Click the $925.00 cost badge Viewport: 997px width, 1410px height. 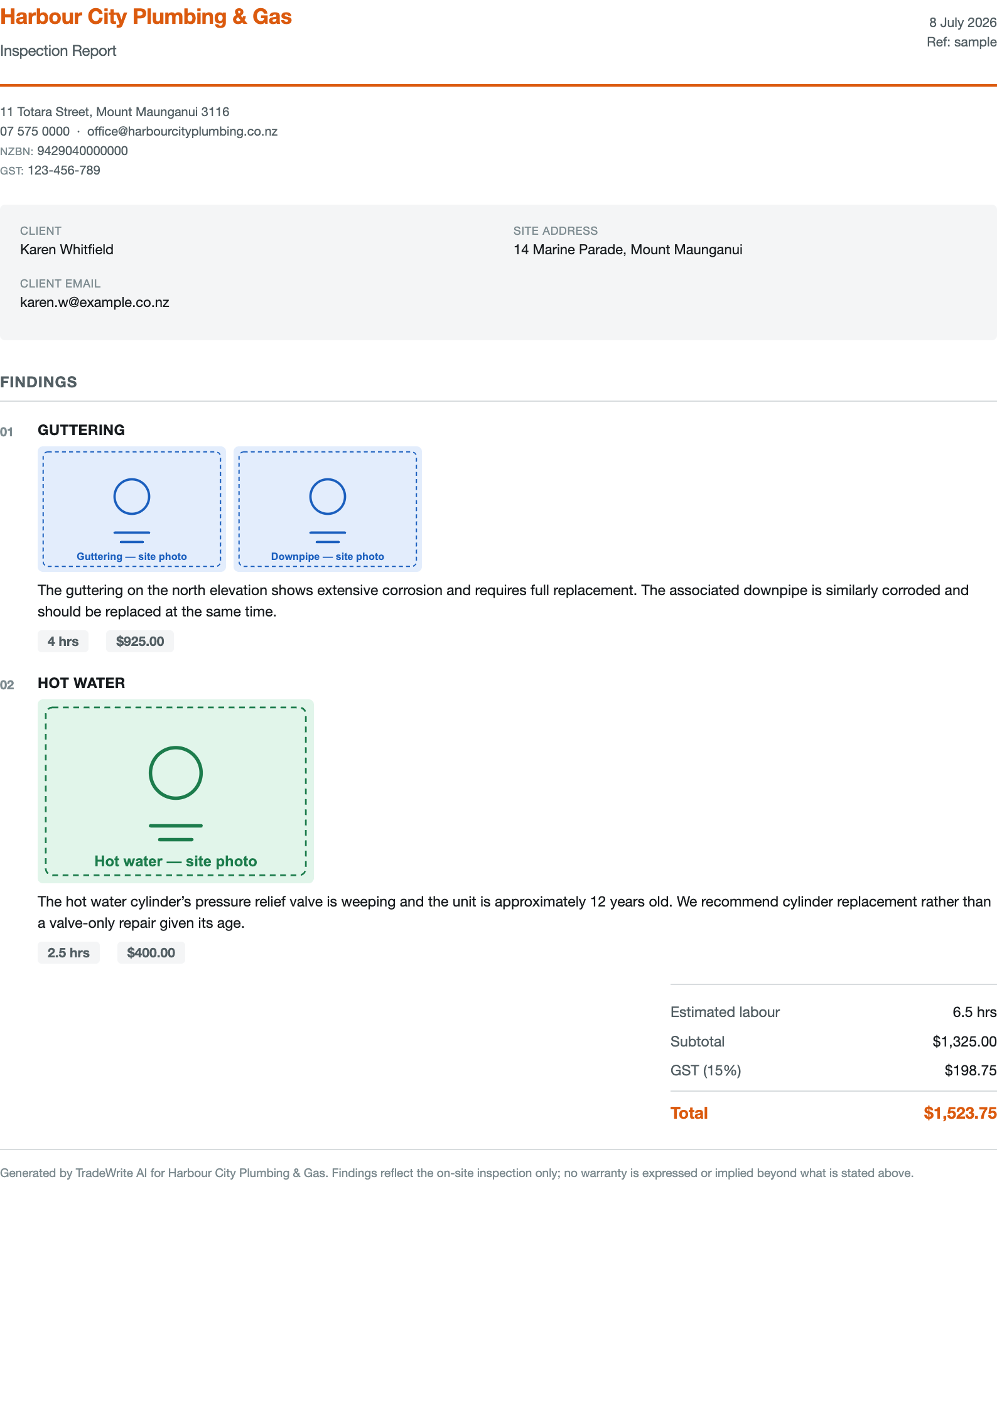(x=140, y=641)
